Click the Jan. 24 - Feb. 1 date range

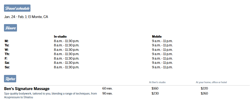16,17
